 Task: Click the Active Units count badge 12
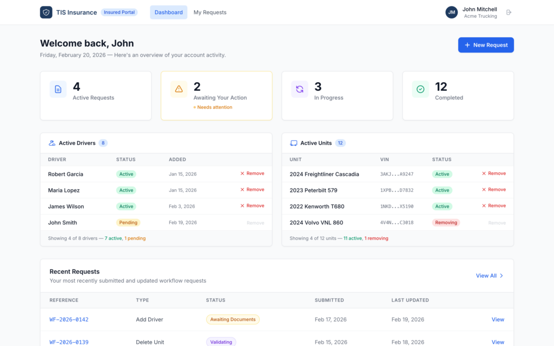point(340,143)
